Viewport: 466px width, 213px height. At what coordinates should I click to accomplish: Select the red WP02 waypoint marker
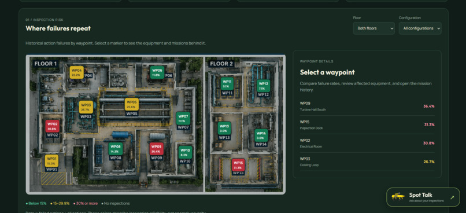52,126
